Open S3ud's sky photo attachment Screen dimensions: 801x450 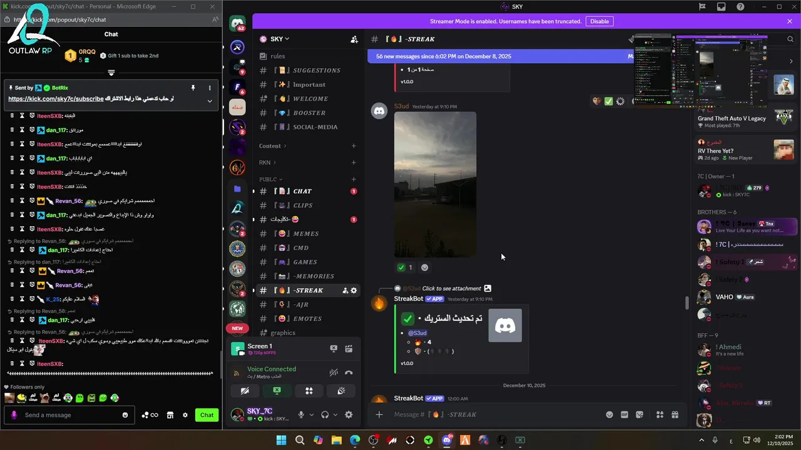click(435, 184)
